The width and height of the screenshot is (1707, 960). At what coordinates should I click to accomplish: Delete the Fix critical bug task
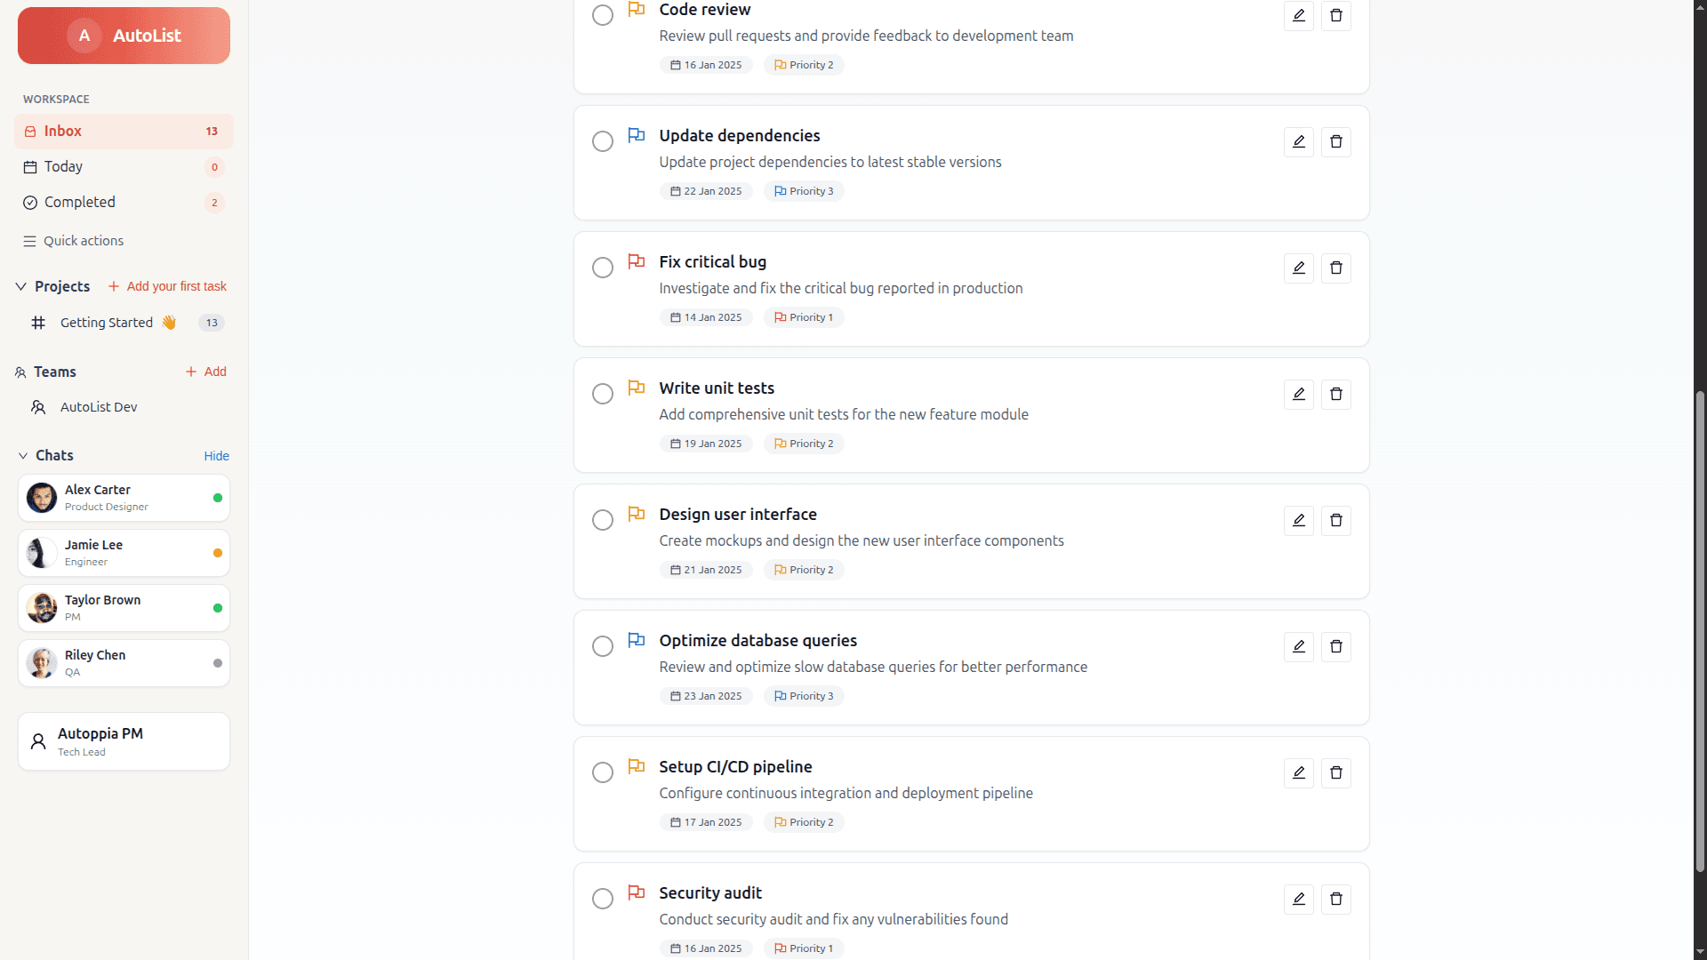(x=1335, y=268)
